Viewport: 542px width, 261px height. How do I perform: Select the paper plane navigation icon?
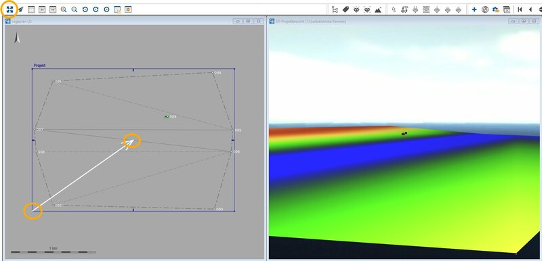point(21,9)
